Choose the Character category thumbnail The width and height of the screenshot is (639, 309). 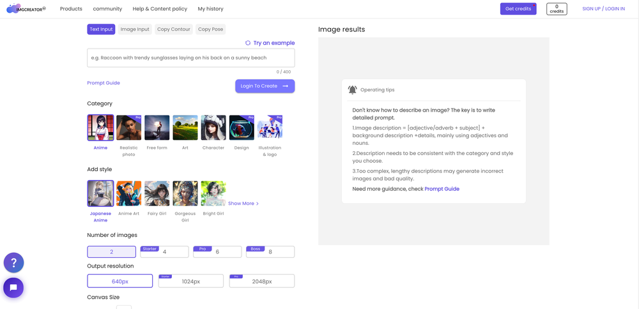coord(213,128)
